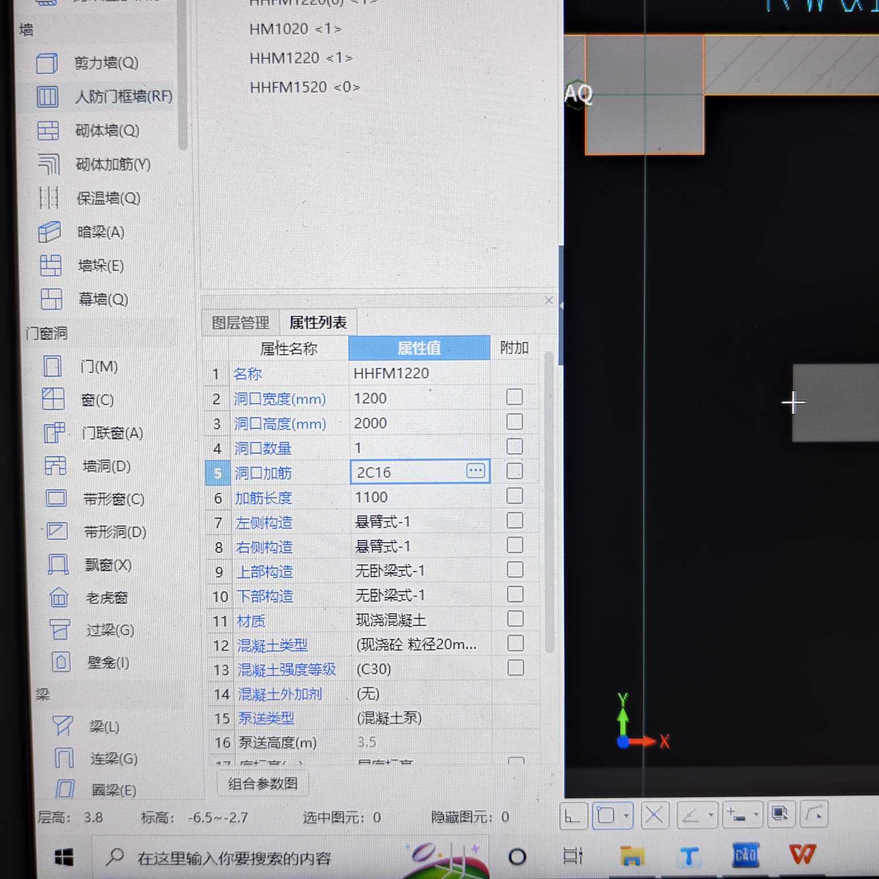Select component HHM1220 <1> in list

(x=301, y=58)
